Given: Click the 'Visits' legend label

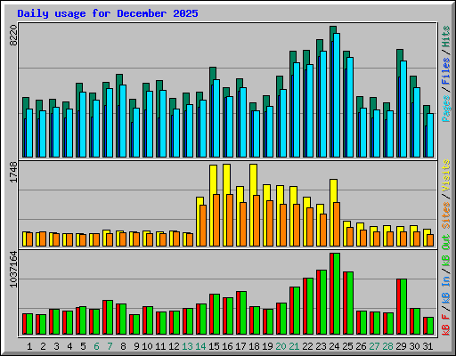Looking at the screenshot, I should click(446, 176).
